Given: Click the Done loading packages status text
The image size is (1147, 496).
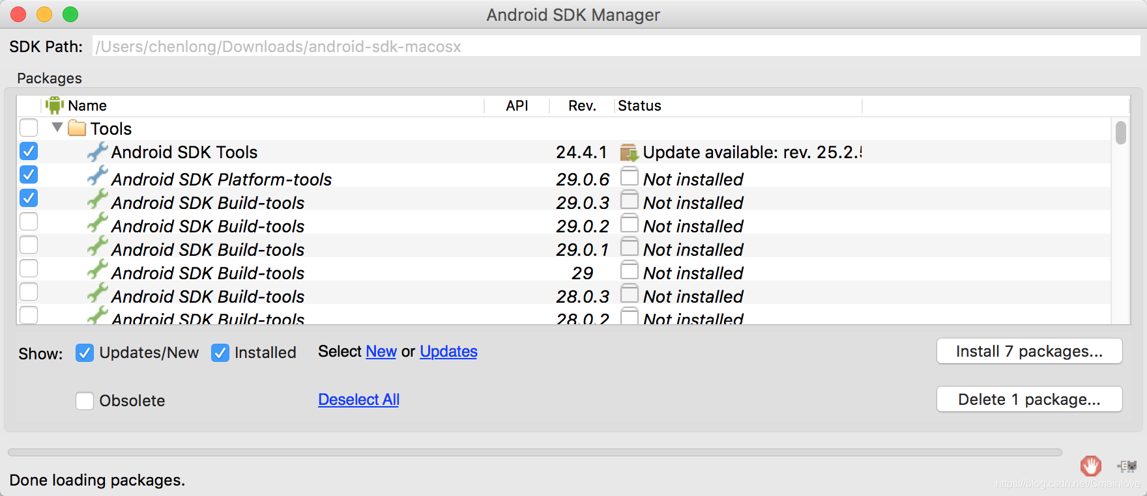Looking at the screenshot, I should [97, 480].
